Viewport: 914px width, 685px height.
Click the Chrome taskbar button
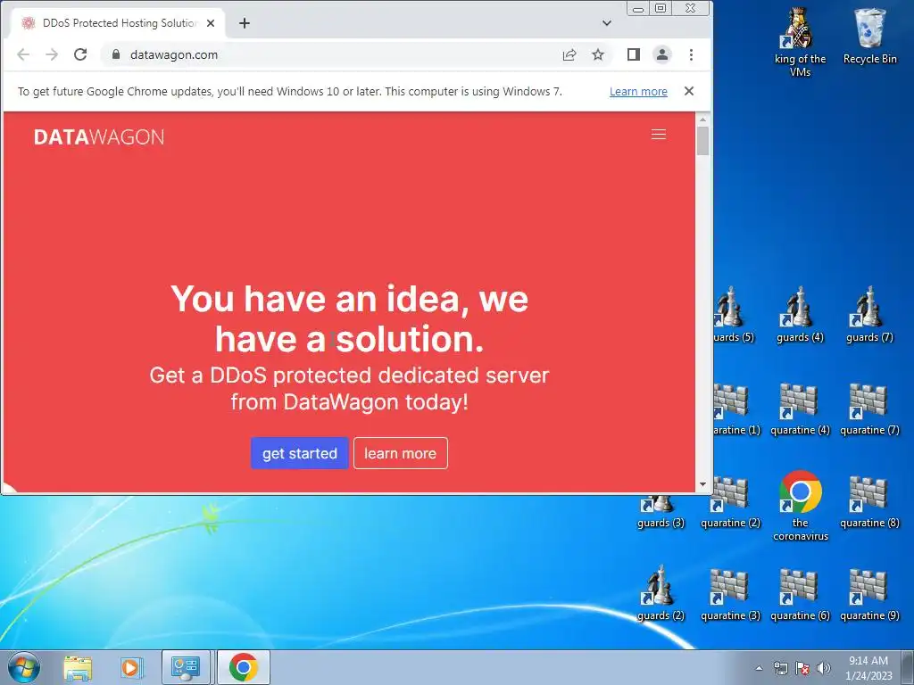pos(244,668)
